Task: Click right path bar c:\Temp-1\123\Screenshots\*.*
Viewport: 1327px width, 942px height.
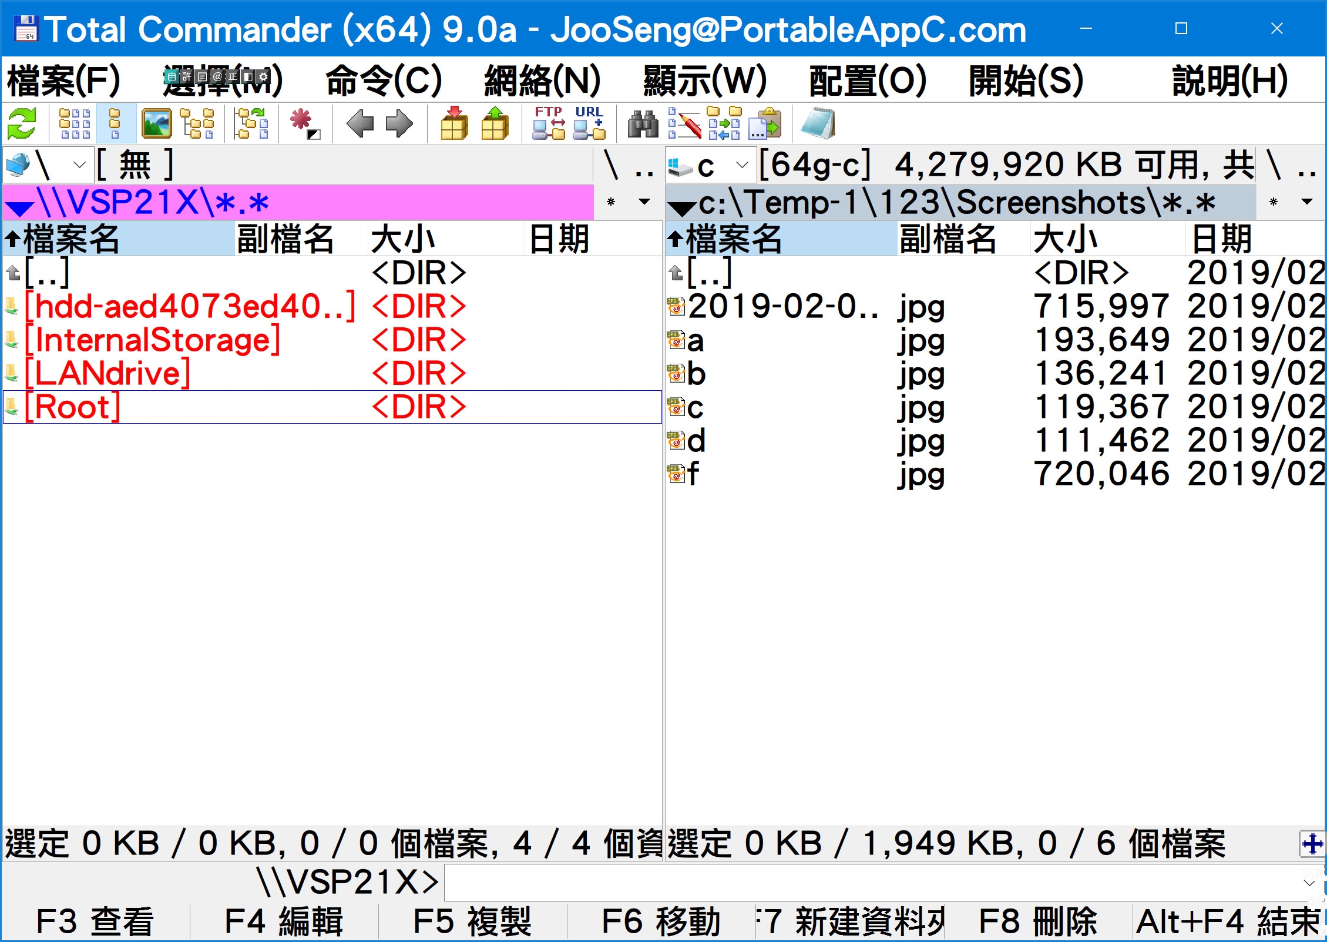Action: 961,202
